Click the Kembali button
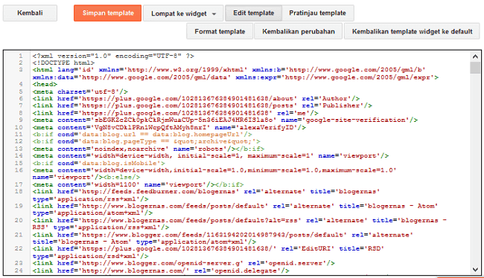The image size is (484, 278). point(30,13)
